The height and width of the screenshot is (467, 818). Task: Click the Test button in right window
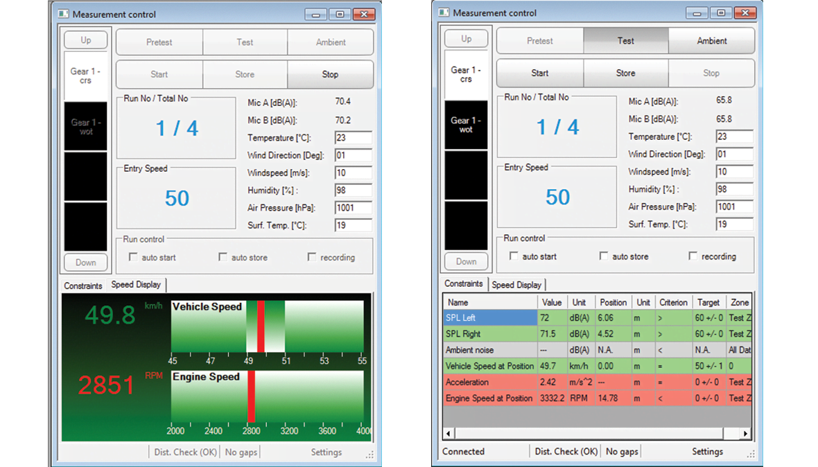625,41
